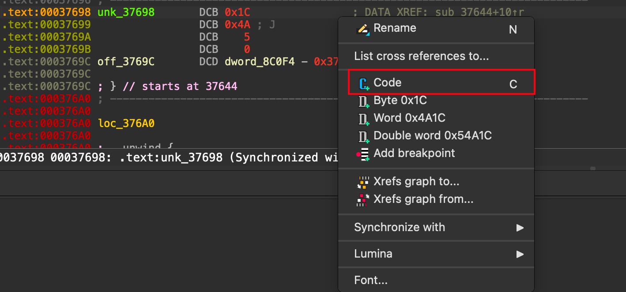Image resolution: width=626 pixels, height=292 pixels.
Task: Click the DATA XREF comment
Action: (439, 12)
